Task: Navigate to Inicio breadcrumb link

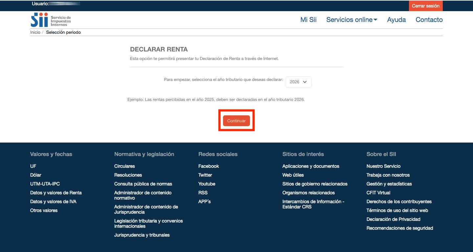Action: [x=35, y=32]
